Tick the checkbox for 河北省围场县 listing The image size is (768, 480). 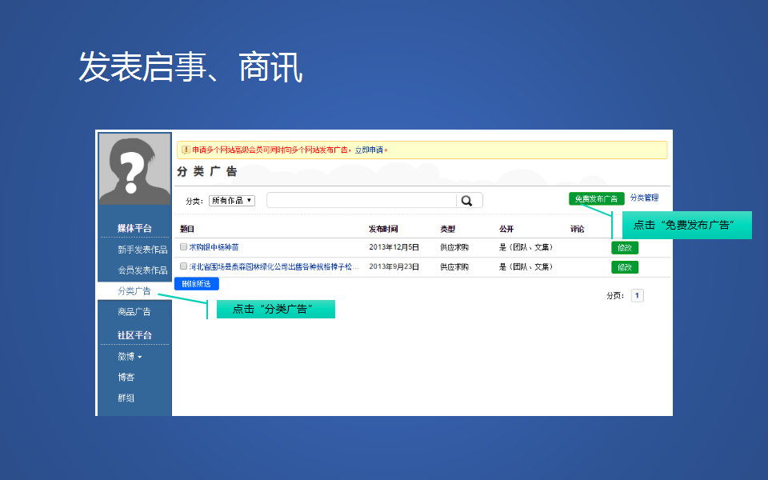pos(184,266)
